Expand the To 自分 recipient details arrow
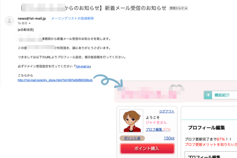The height and width of the screenshot is (158, 237). point(30,23)
